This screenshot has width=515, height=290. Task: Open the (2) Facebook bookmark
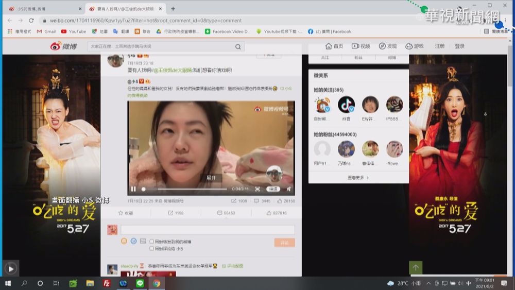tap(330, 31)
